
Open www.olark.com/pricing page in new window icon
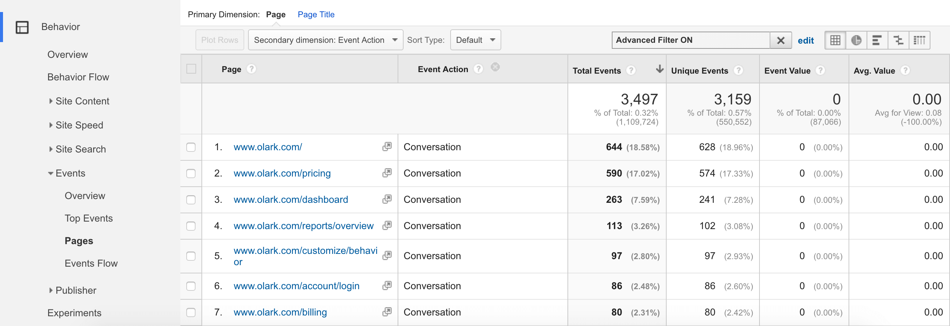click(x=387, y=173)
